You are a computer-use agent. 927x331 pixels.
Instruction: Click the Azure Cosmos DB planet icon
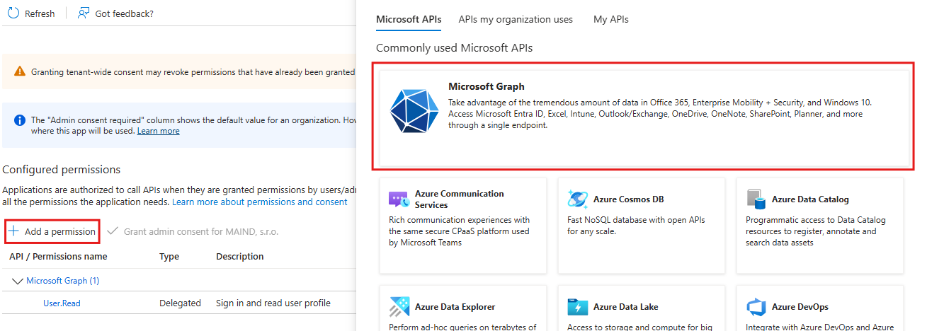578,199
